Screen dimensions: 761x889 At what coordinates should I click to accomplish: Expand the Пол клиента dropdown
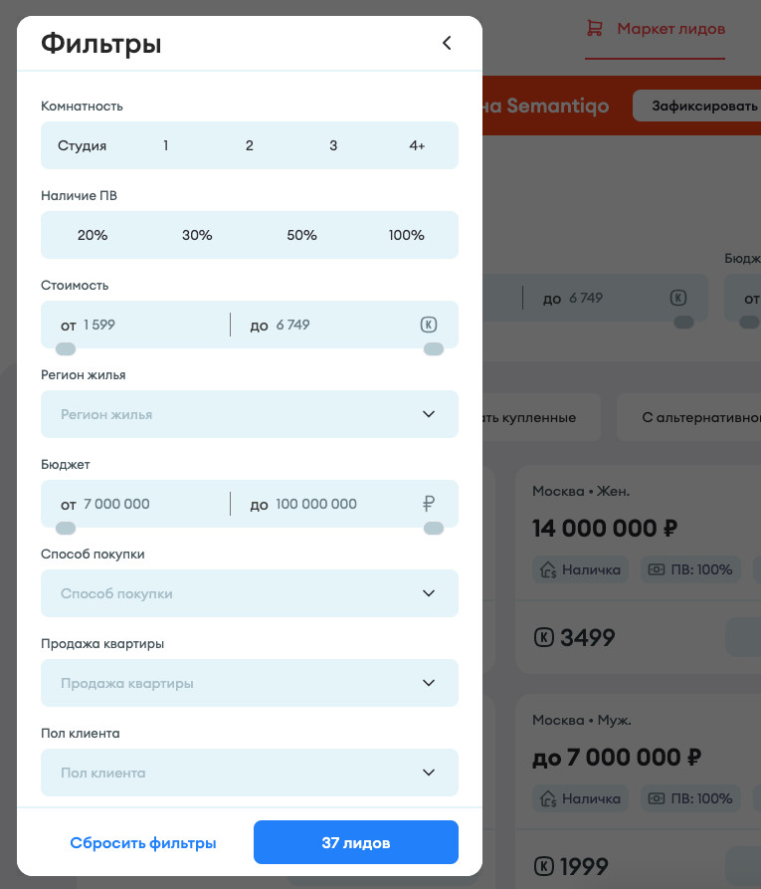pos(250,773)
